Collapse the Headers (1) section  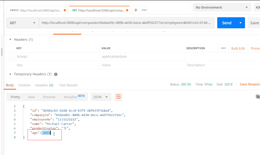tap(10, 39)
